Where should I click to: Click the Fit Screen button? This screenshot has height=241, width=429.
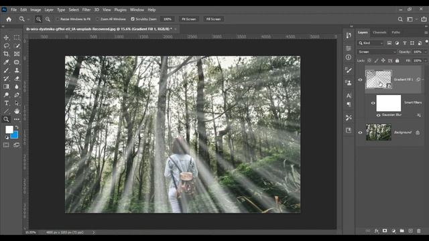point(189,19)
